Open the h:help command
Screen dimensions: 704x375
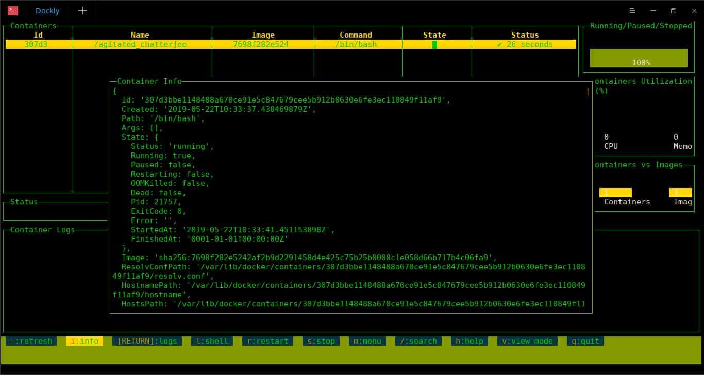tap(470, 341)
